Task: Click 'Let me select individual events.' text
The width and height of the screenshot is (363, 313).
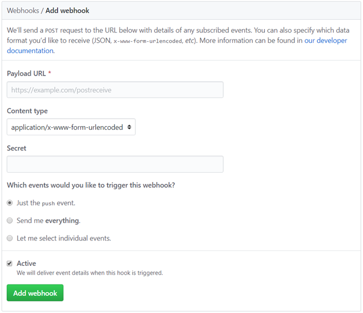Action: pyautogui.click(x=64, y=238)
